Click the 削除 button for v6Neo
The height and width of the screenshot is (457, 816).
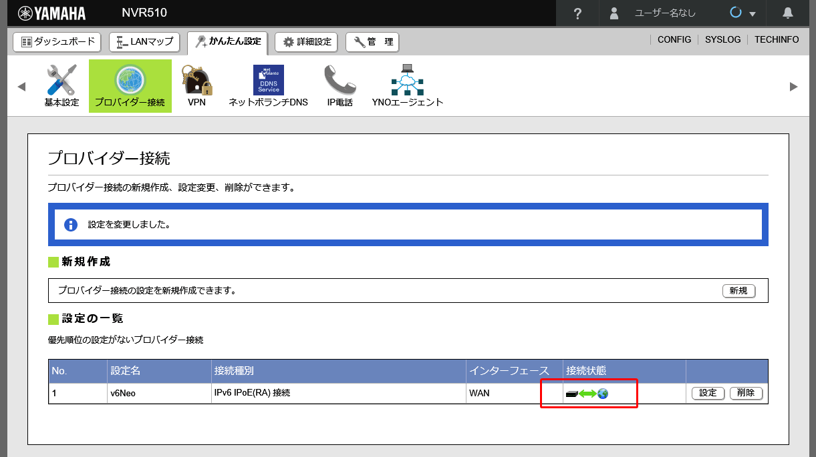click(746, 393)
